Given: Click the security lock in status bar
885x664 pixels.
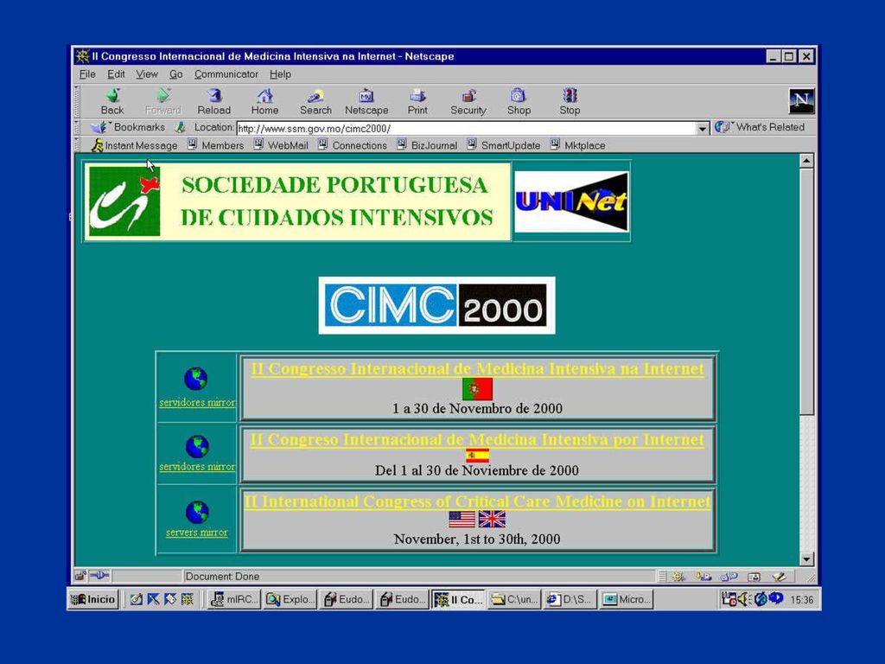Looking at the screenshot, I should (80, 576).
